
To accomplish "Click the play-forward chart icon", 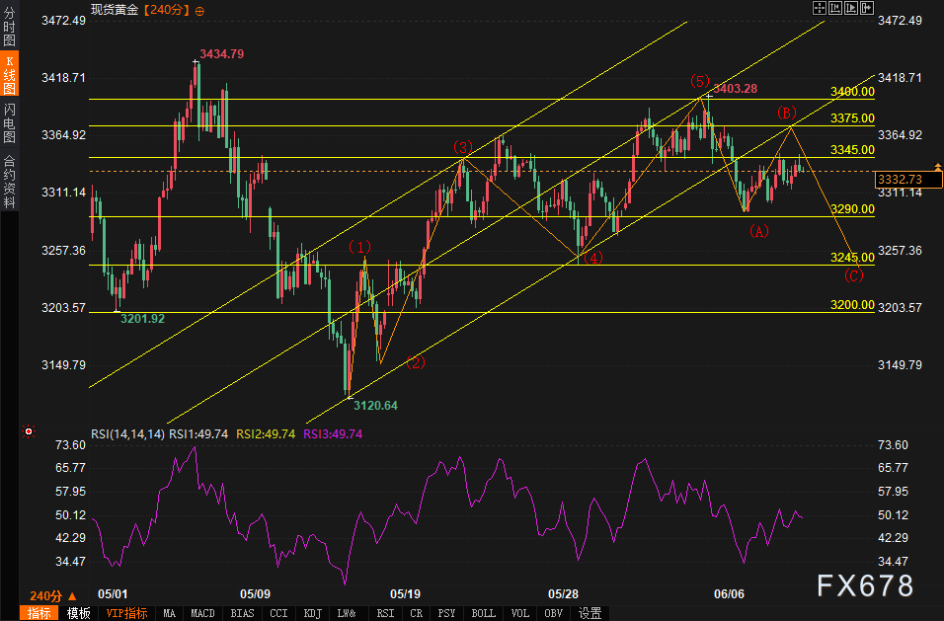I will pos(851,9).
